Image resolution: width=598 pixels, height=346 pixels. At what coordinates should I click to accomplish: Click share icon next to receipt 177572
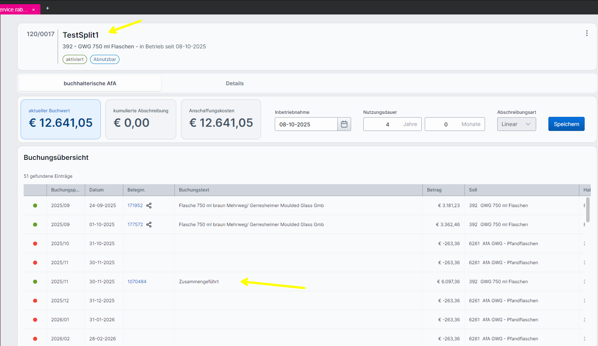[x=149, y=225]
